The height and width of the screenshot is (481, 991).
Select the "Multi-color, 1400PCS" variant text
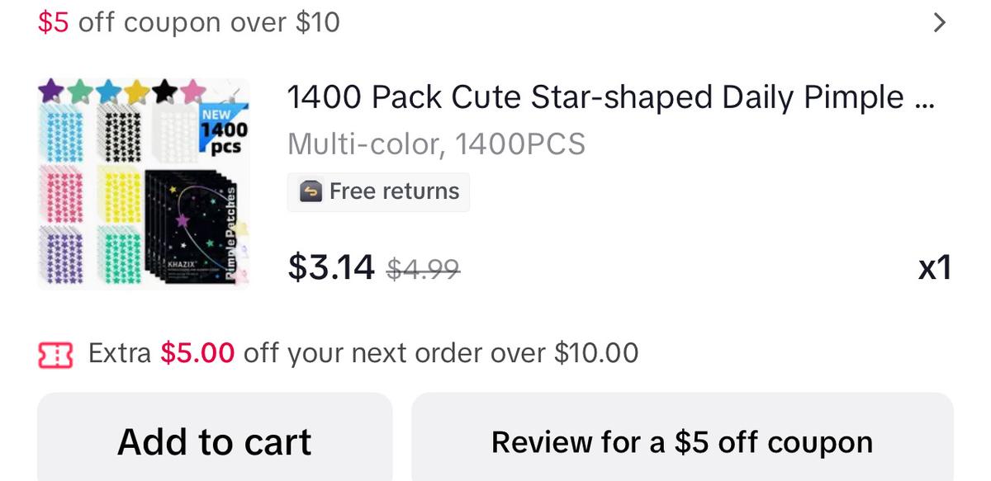click(x=436, y=144)
